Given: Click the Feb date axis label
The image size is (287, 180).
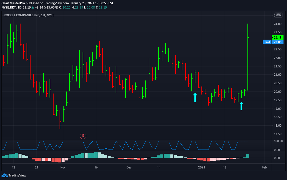Looking at the screenshot, I should pyautogui.click(x=264, y=167).
